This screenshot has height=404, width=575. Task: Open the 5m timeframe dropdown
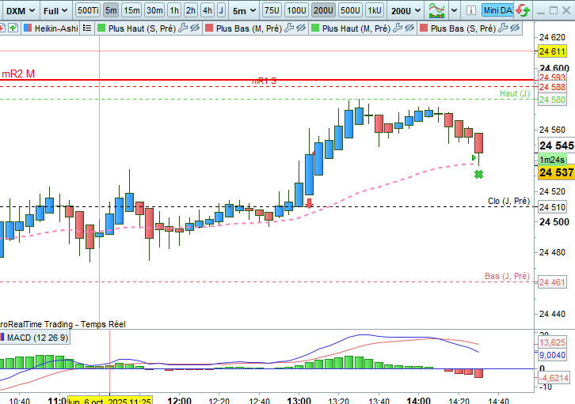[244, 10]
